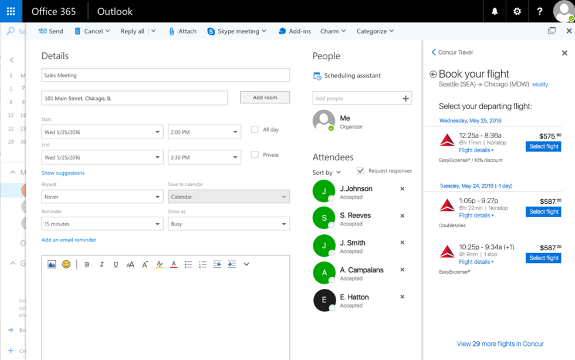The image size is (575, 360).
Task: Click the Add room button
Action: 265,97
